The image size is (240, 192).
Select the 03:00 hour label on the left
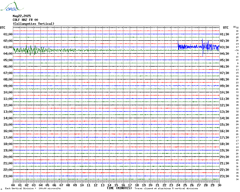click(x=8, y=47)
